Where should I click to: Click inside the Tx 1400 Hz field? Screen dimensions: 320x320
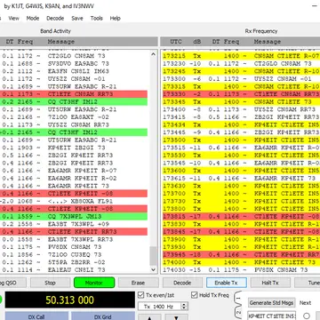coord(160,307)
